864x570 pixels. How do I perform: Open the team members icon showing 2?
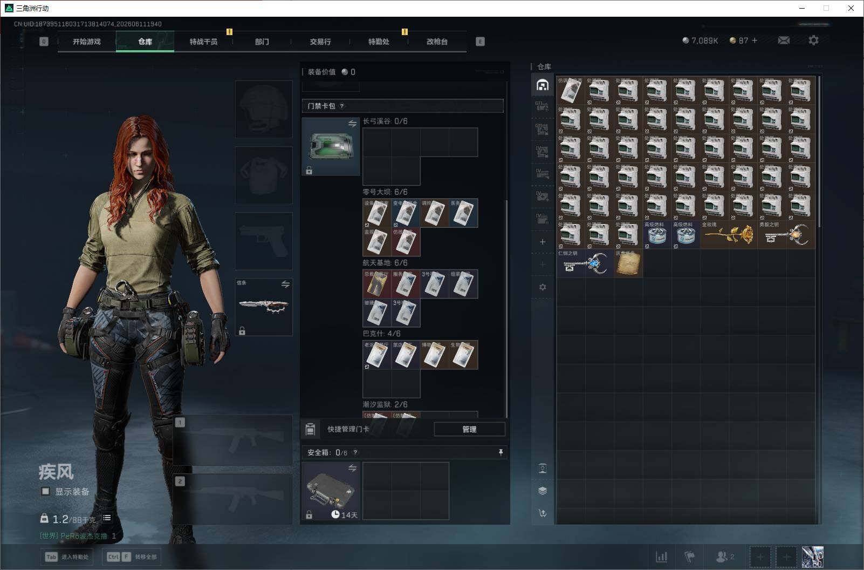724,557
